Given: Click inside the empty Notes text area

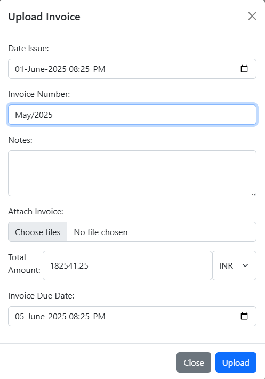Looking at the screenshot, I should coord(132,173).
